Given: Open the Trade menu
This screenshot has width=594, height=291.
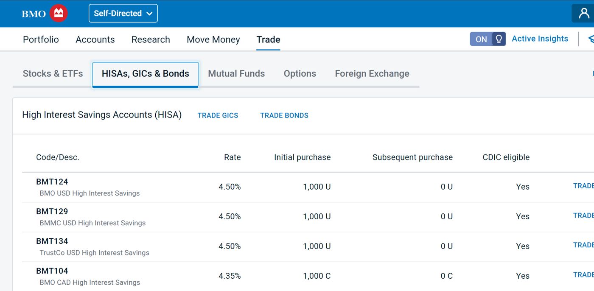Looking at the screenshot, I should point(268,39).
